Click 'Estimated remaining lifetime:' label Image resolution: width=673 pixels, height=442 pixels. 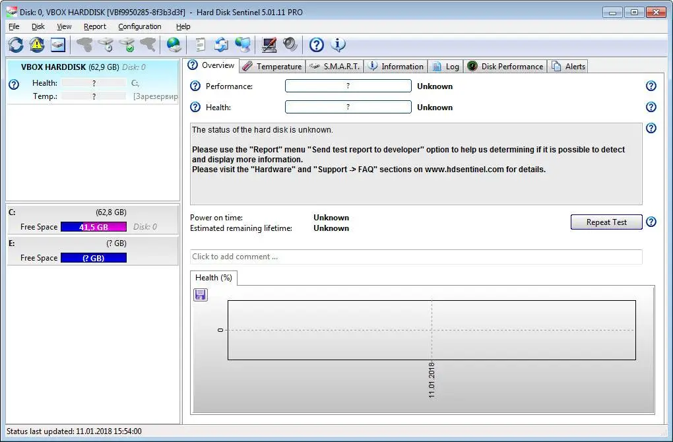[241, 228]
